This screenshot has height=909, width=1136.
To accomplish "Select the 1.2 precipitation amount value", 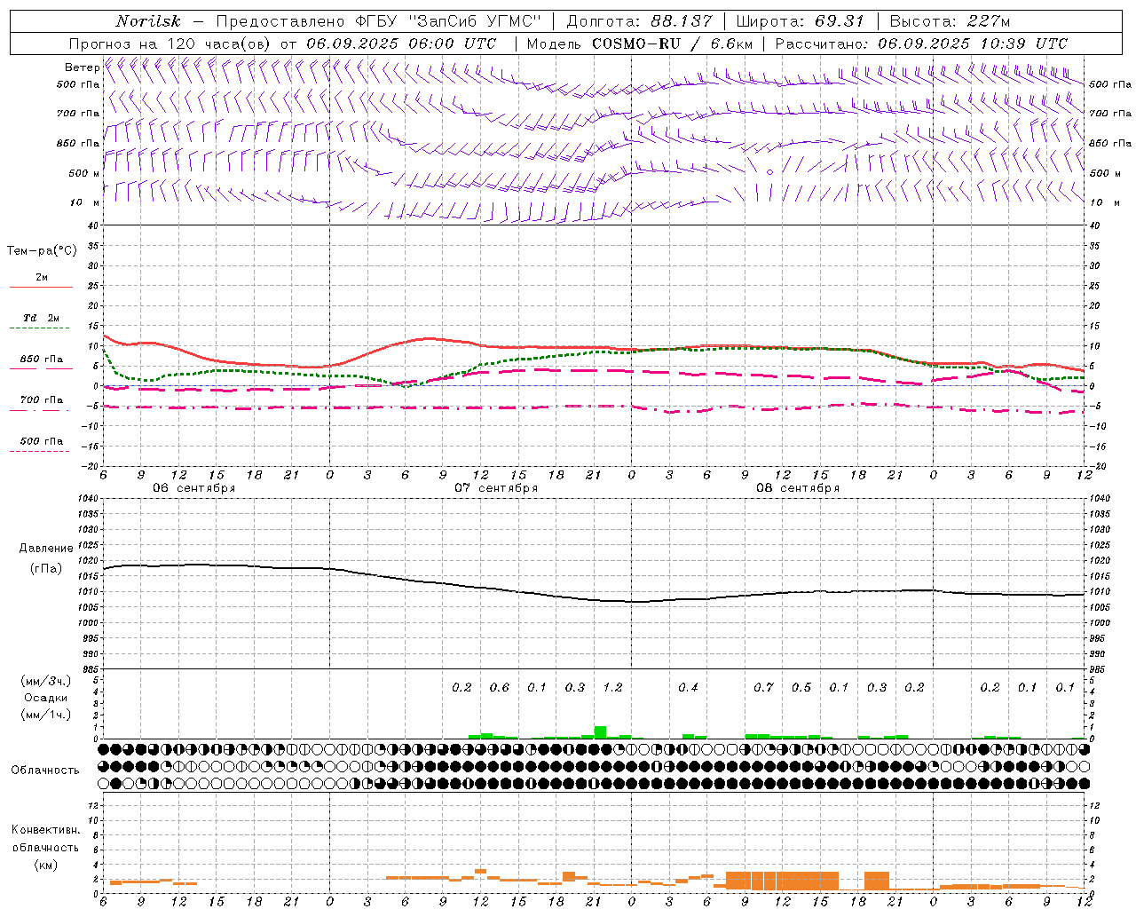I will [613, 687].
